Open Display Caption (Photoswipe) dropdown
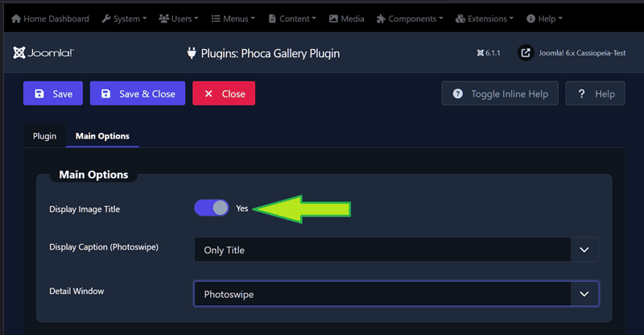644x335 pixels. (x=396, y=250)
